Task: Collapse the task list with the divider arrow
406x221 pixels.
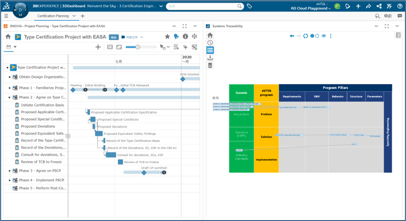Action: pyautogui.click(x=68, y=136)
